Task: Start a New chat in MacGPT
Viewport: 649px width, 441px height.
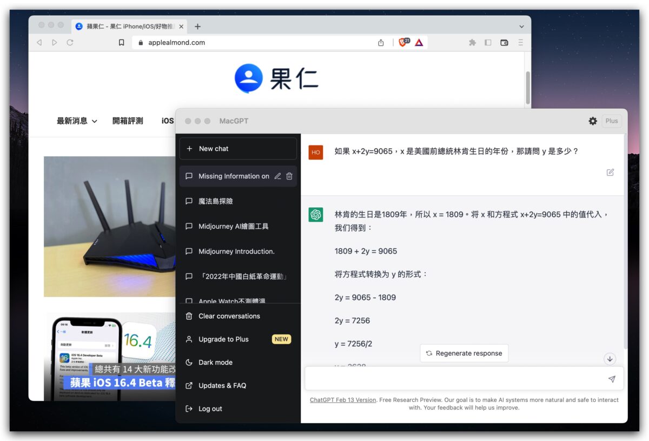Action: (238, 149)
